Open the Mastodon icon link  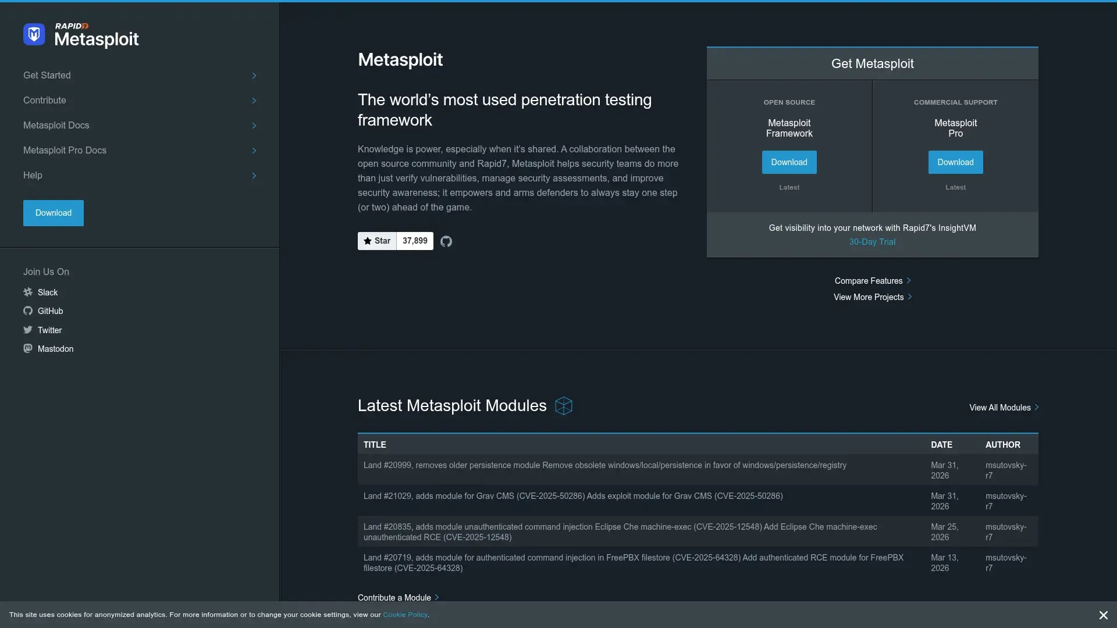coord(28,349)
